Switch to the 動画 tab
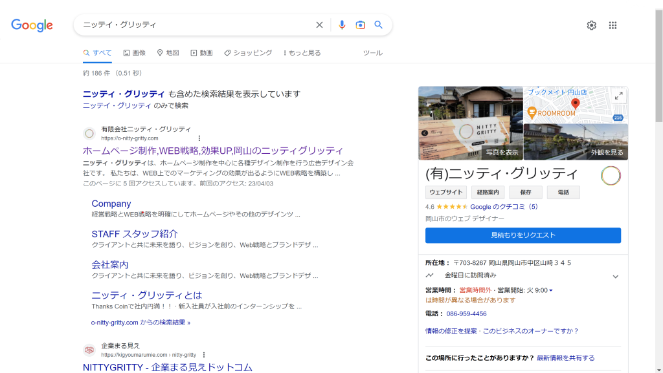The height and width of the screenshot is (373, 663). point(201,53)
